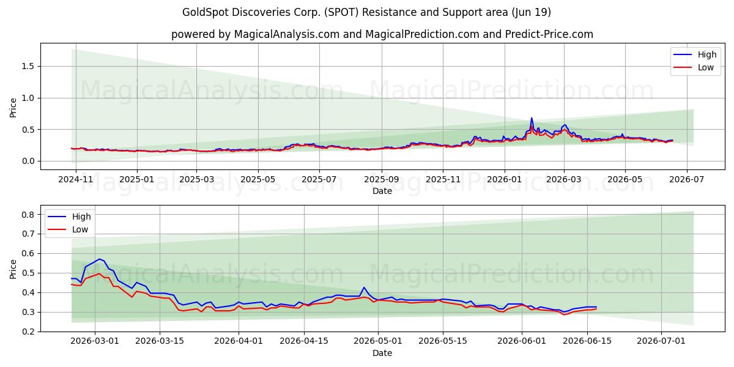This screenshot has height=367, width=734.
Task: Click the '0.4' price tick on bottom chart
Action: pos(29,292)
